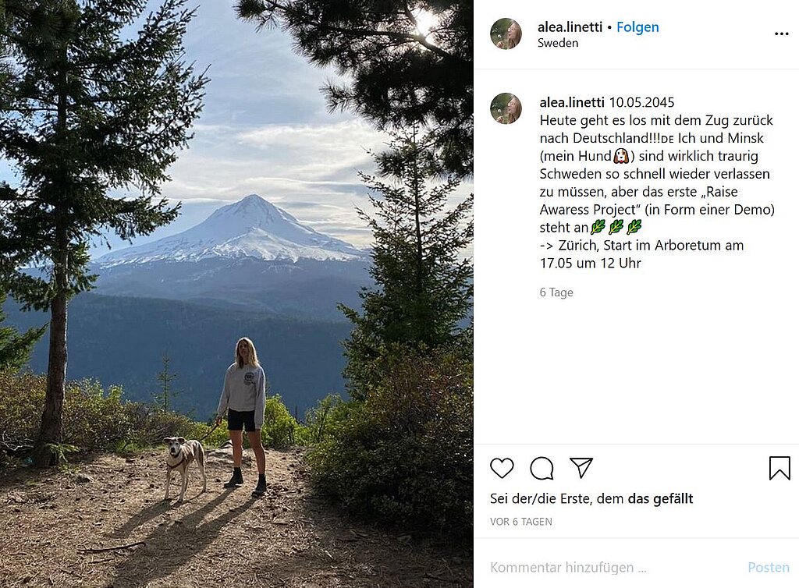Follow alea.linetti via the Folgen link
This screenshot has width=799, height=588.
637,27
